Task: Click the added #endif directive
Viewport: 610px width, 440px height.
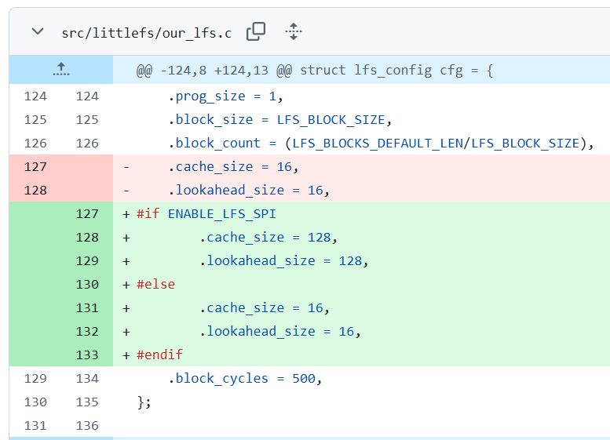Action: [x=159, y=355]
